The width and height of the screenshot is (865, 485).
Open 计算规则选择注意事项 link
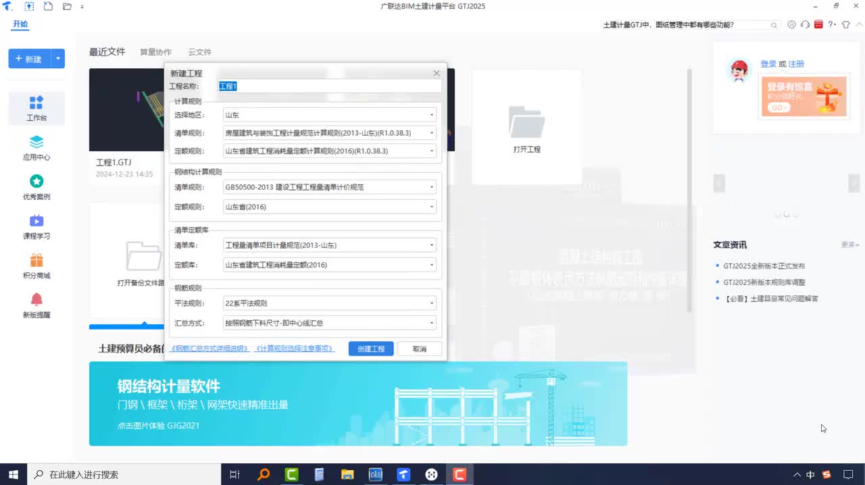click(295, 349)
